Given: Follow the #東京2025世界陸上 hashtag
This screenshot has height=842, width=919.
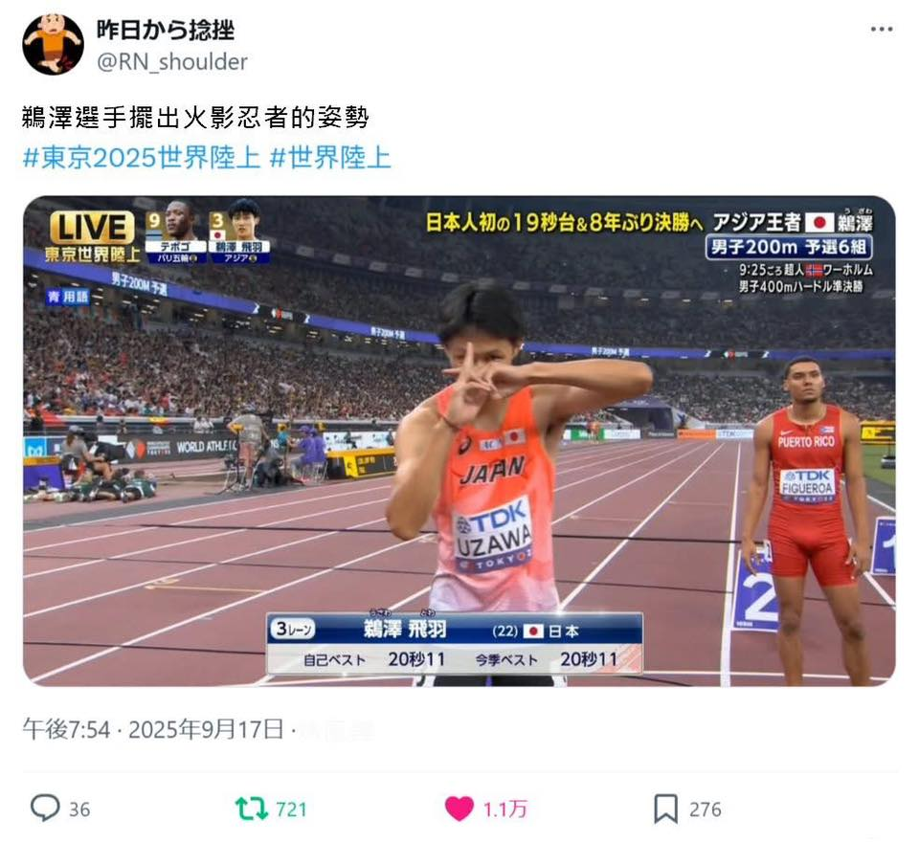Looking at the screenshot, I should [x=142, y=158].
